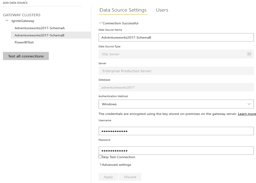
Task: Open the PowerBITest data source
Action: pos(24,42)
